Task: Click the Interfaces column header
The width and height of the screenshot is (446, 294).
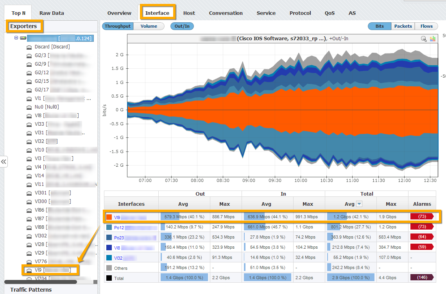Action: (131, 204)
